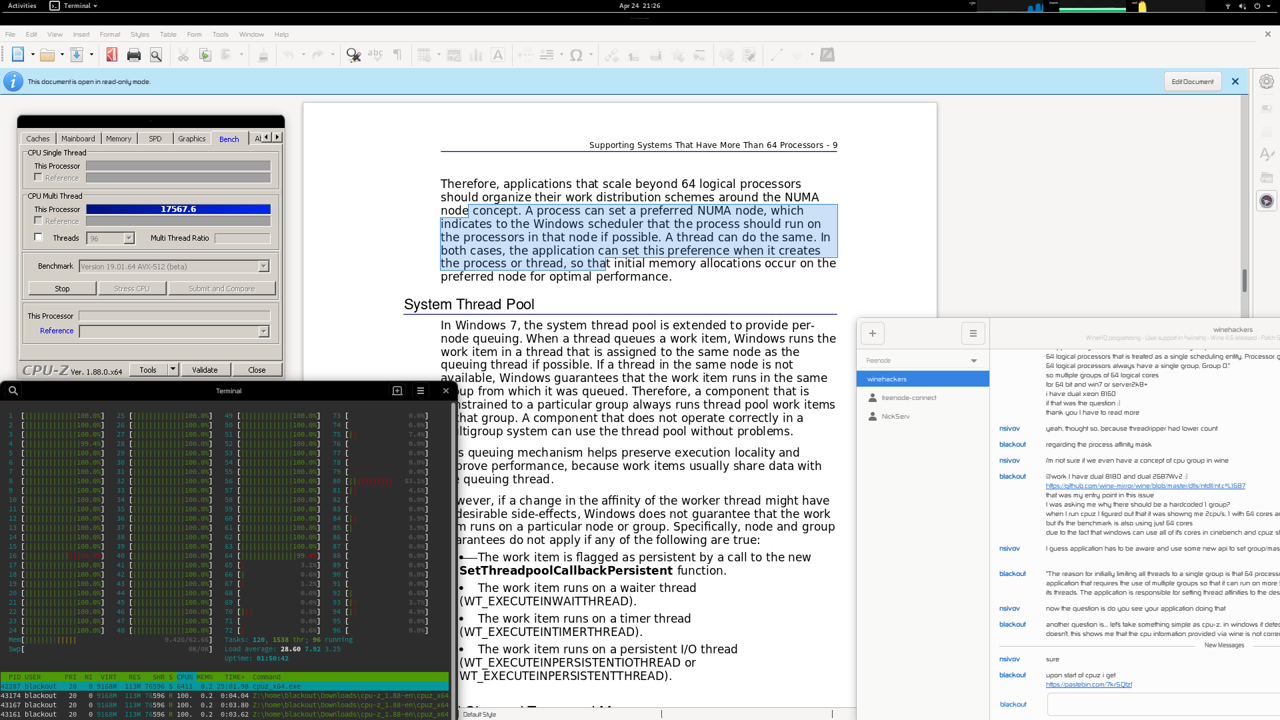Click the Multi Thread score bar 17567.6
1280x720 pixels.
point(178,209)
